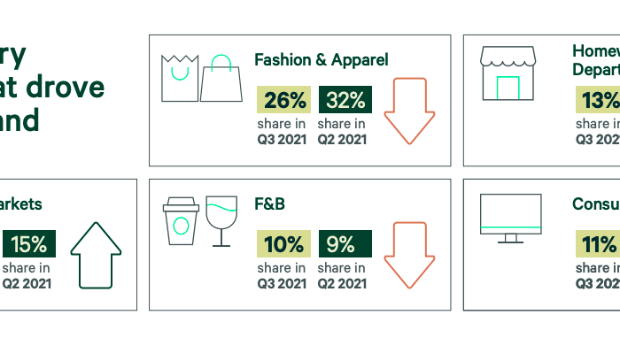Click the 15% share in Q2 2021 badge
Viewport: 620px width, 338px height.
pos(29,243)
